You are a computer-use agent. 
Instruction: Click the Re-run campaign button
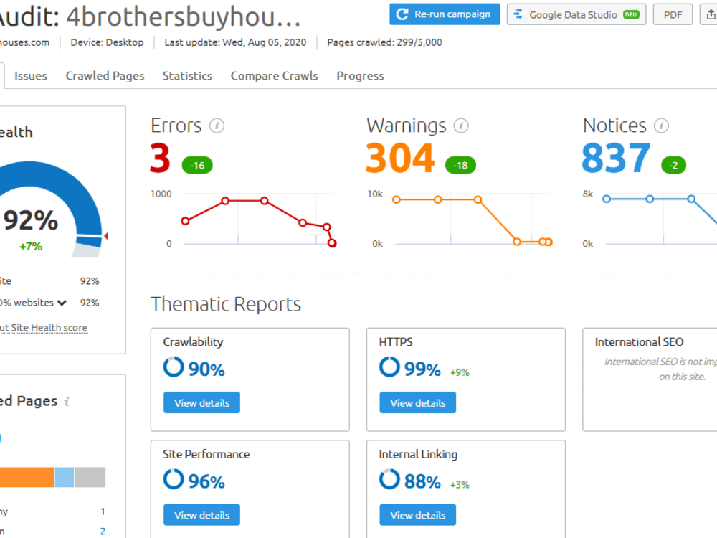click(445, 14)
